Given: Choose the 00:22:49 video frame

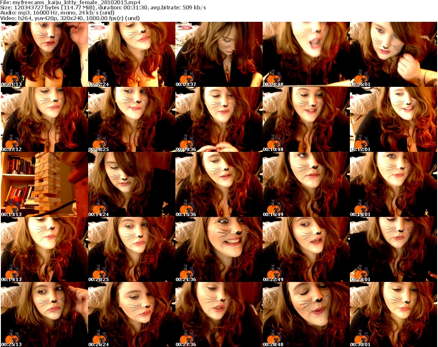Looking at the screenshot, I should 306,249.
